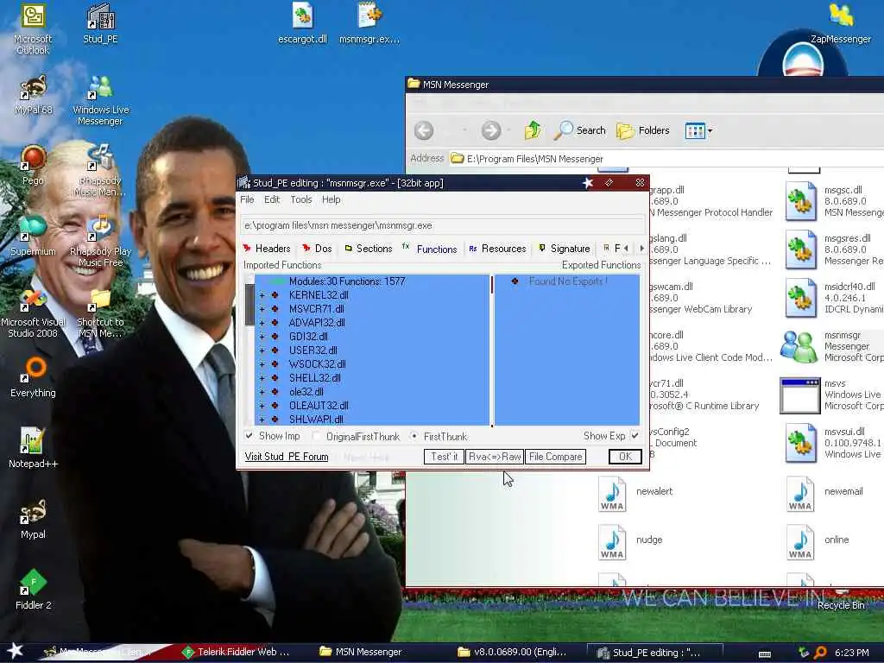Image resolution: width=884 pixels, height=663 pixels.
Task: Open Notepad++ desktop shortcut
Action: (x=33, y=448)
